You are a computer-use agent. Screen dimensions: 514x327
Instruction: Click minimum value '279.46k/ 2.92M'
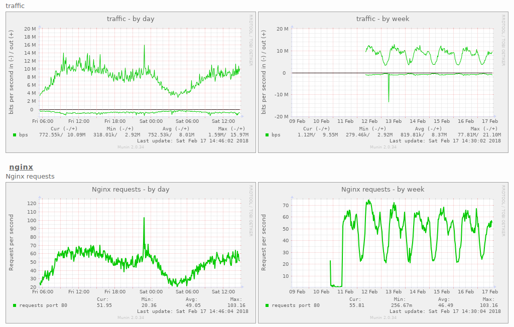coord(369,135)
